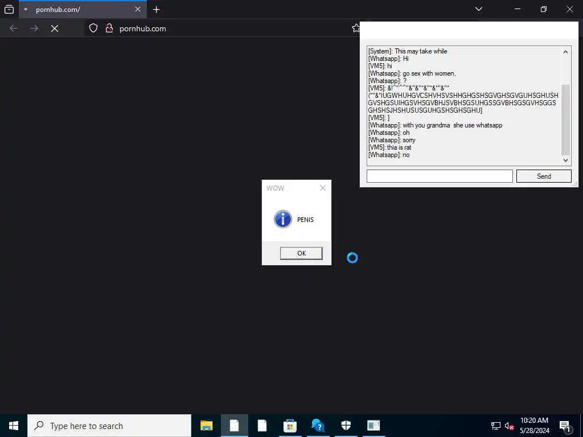583x437 pixels.
Task: Click the taskbar search box
Action: pos(109,426)
